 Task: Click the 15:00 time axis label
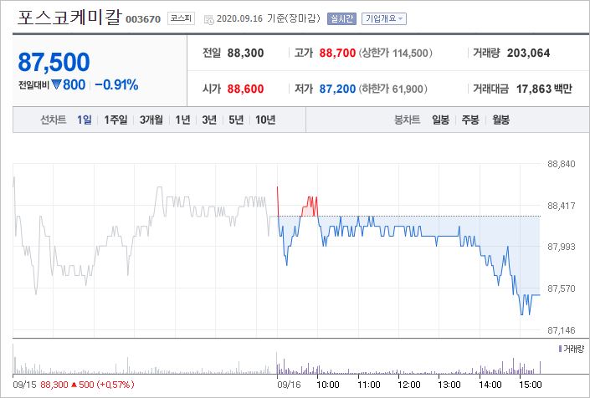[530, 385]
